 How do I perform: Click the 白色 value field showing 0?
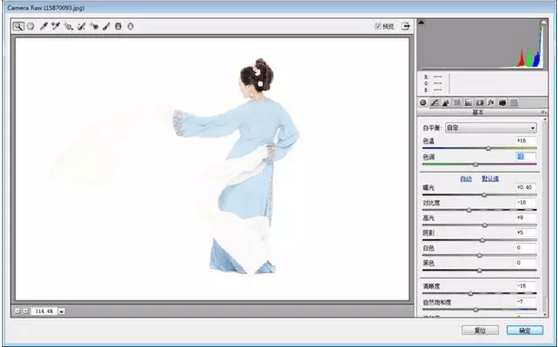[526, 247]
